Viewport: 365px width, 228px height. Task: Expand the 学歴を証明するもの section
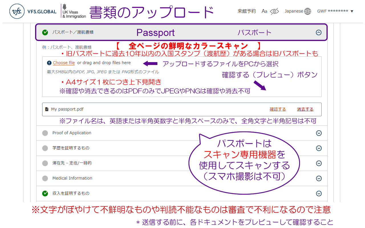pyautogui.click(x=319, y=148)
